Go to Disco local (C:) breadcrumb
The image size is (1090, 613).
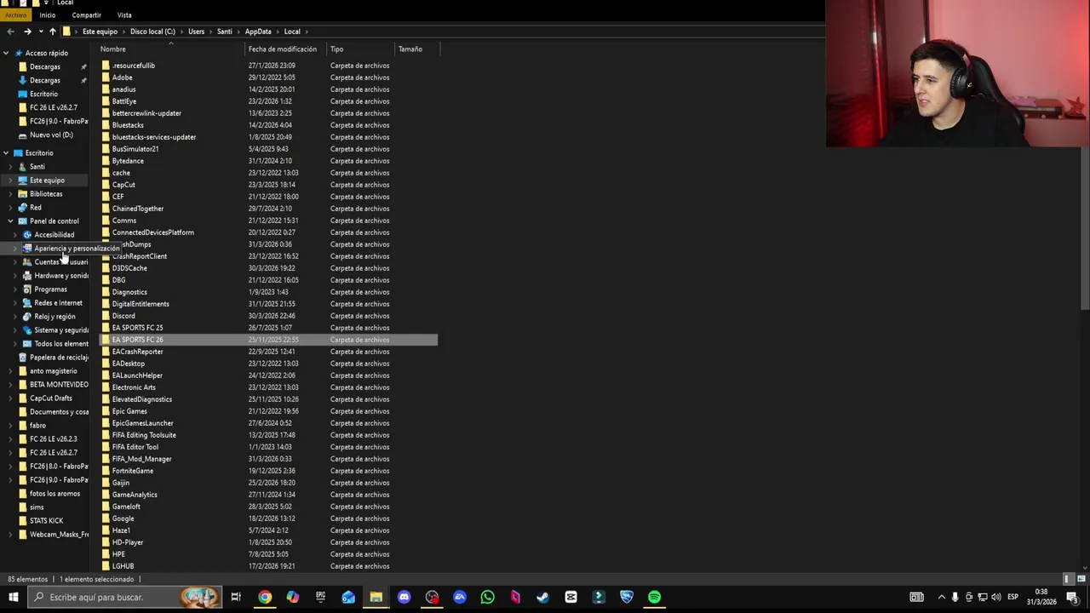pos(152,32)
